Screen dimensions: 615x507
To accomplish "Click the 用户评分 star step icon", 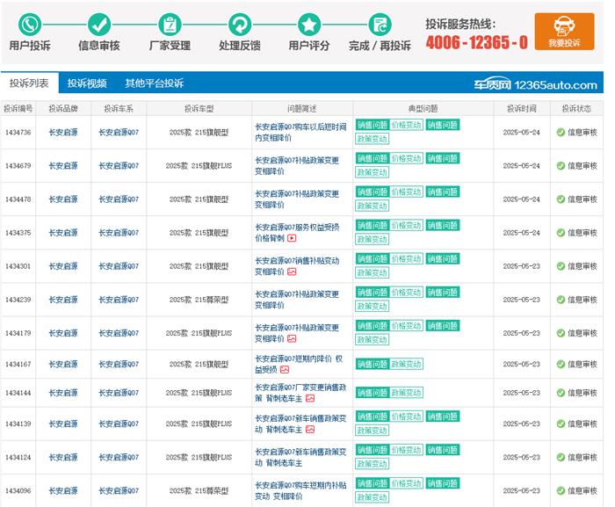I will 309,25.
